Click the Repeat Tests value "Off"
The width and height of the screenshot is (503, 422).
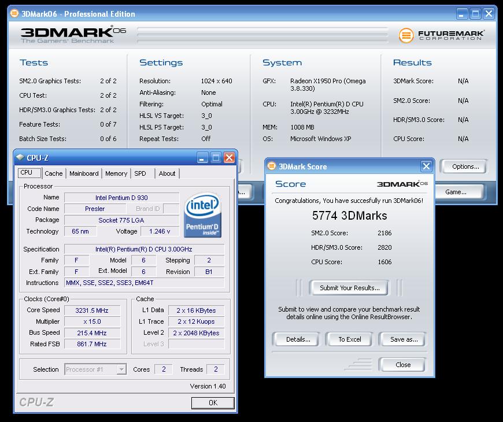[x=206, y=139]
